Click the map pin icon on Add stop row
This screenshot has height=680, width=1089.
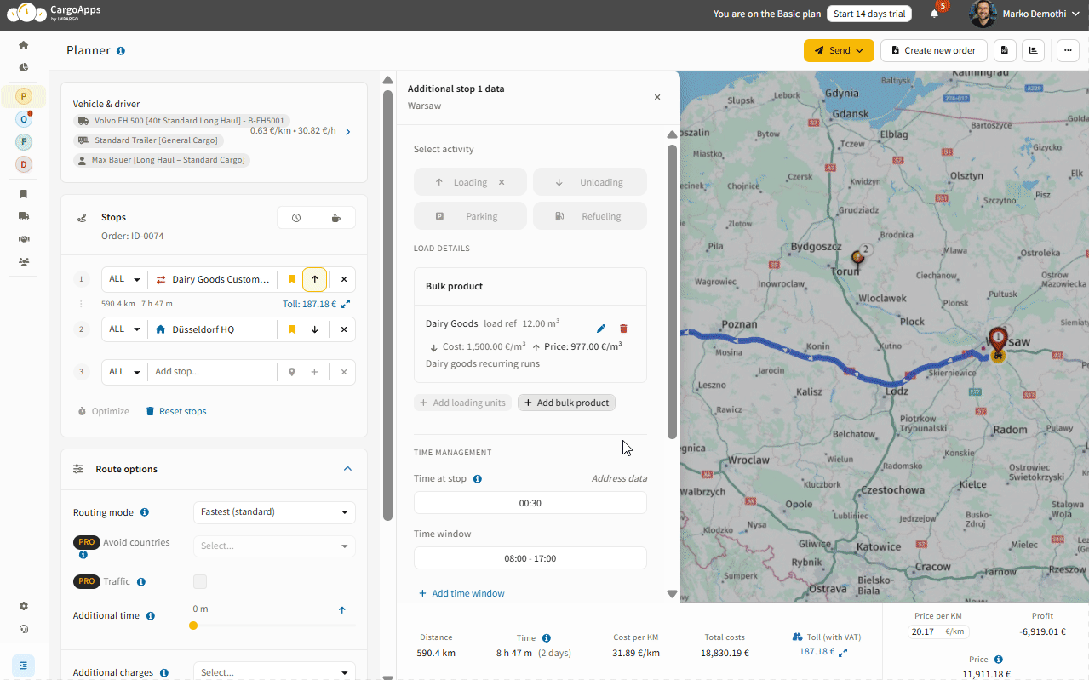pyautogui.click(x=292, y=372)
